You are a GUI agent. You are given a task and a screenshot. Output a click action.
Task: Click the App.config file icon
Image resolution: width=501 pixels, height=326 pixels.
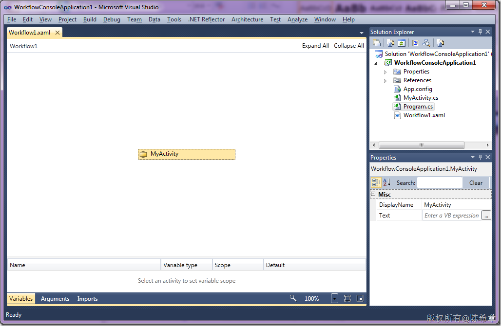point(397,89)
